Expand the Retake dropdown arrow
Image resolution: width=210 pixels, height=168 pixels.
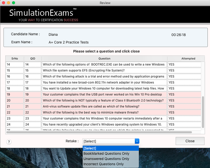click(x=137, y=141)
